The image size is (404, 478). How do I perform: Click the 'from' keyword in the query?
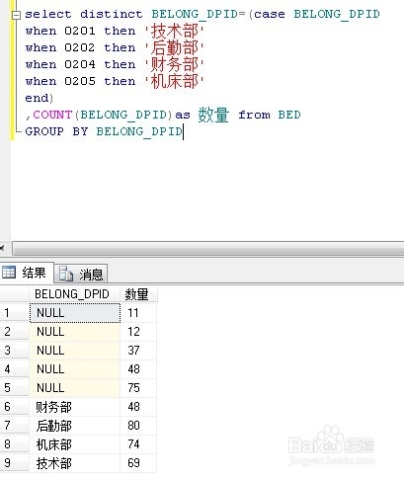[254, 115]
